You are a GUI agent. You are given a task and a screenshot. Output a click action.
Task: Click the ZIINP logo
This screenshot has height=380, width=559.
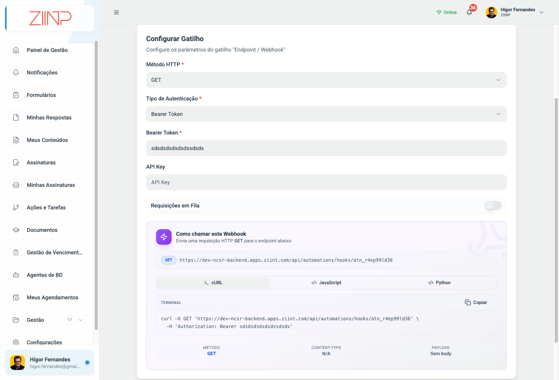[50, 18]
